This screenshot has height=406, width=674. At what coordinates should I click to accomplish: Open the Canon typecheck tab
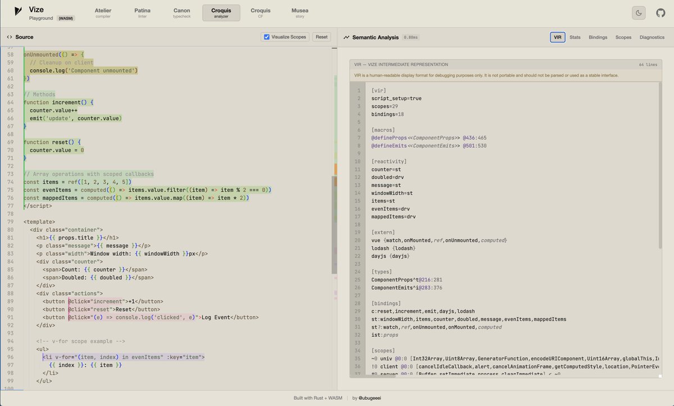click(181, 13)
